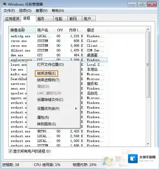159x169 pixels.
Task: Click the scrollbar down arrow
Action: click(x=148, y=144)
